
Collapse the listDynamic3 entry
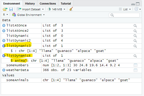[x=4, y=46]
